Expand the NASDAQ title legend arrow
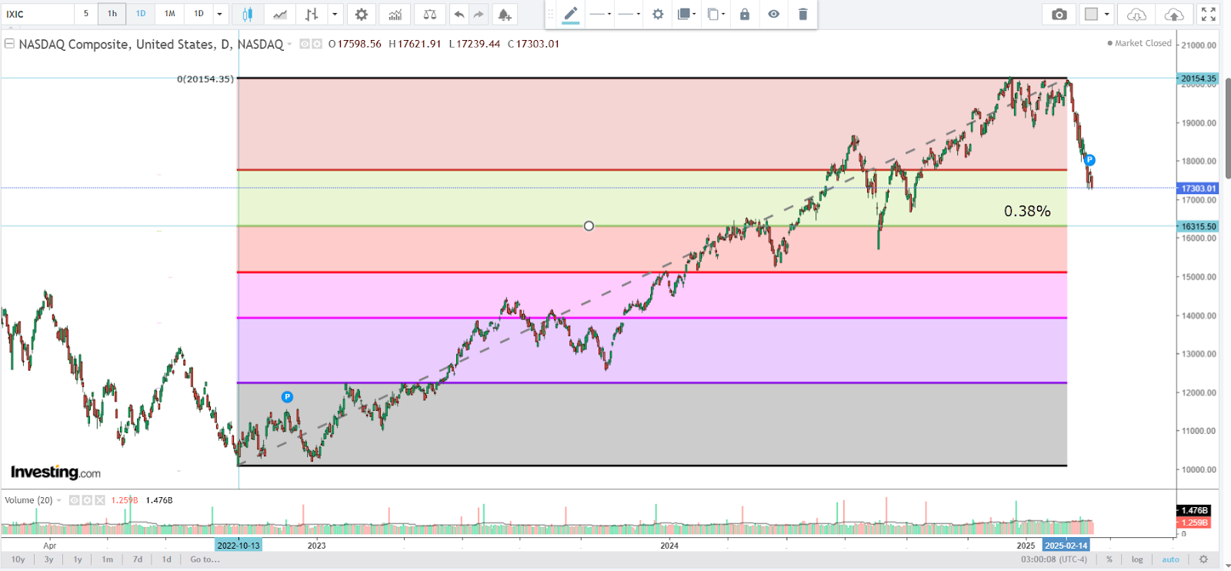 coord(290,44)
